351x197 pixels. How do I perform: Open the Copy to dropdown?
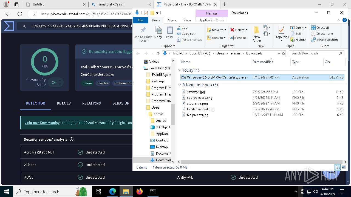click(217, 38)
